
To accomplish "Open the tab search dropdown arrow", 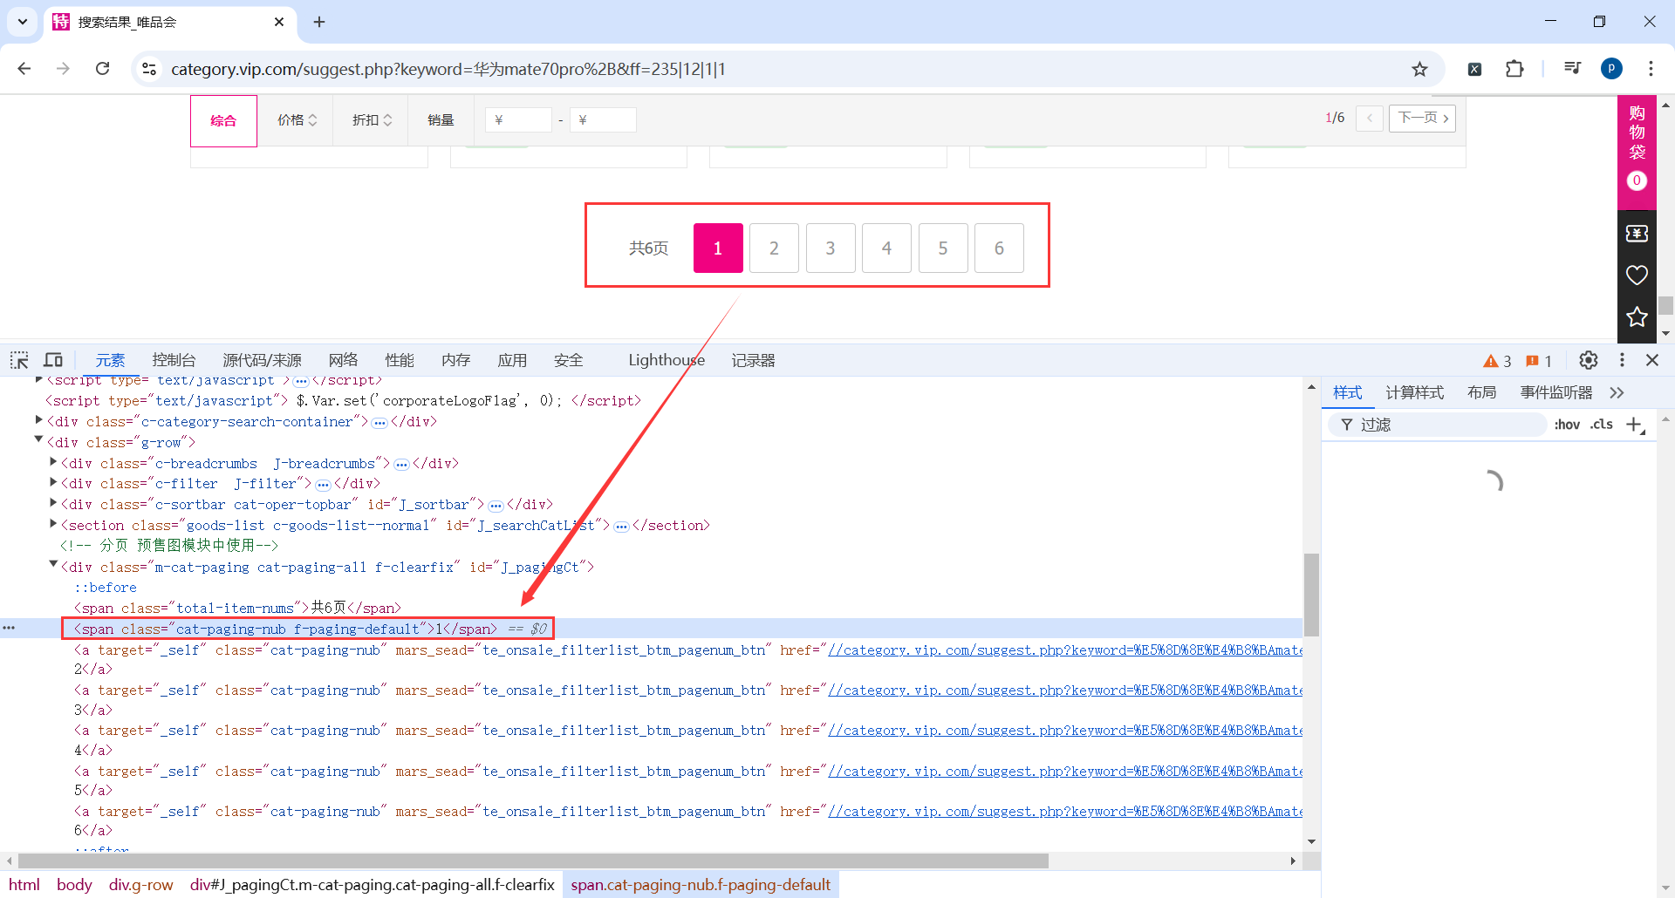I will (23, 22).
